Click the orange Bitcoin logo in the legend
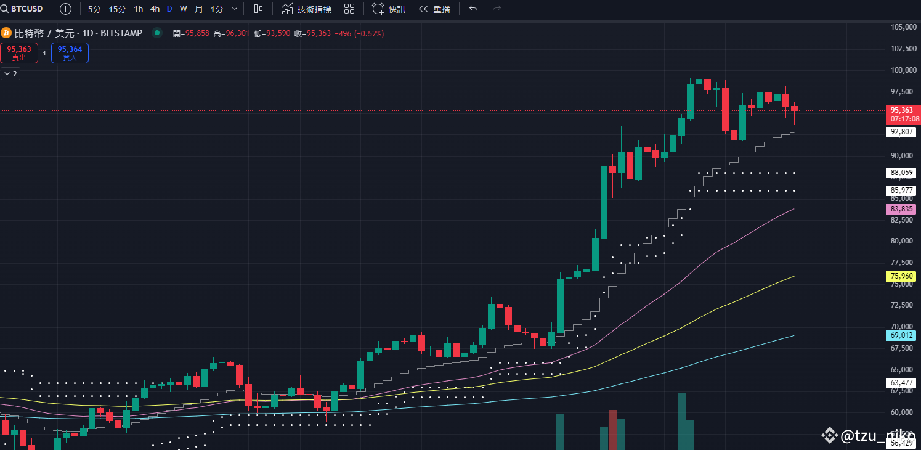This screenshot has height=450, width=921. tap(6, 33)
